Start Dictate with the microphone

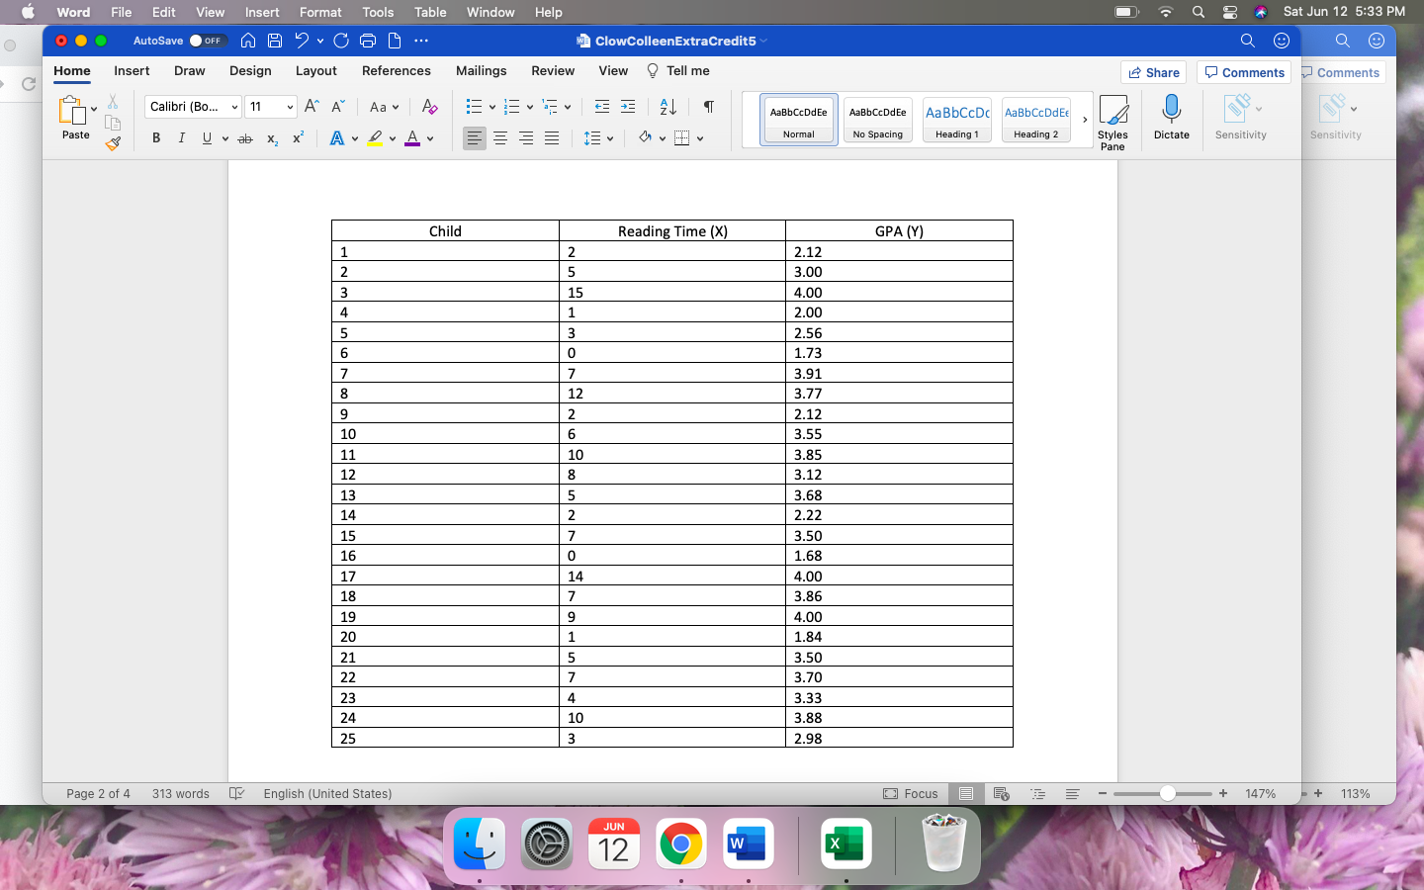[1171, 118]
